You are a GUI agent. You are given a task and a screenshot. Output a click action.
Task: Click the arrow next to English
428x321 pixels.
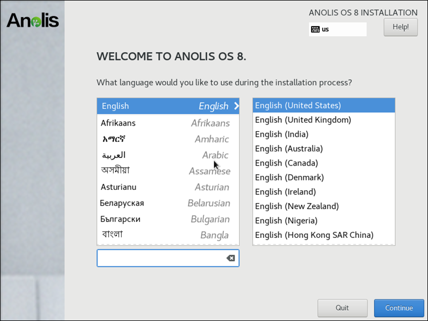click(236, 106)
